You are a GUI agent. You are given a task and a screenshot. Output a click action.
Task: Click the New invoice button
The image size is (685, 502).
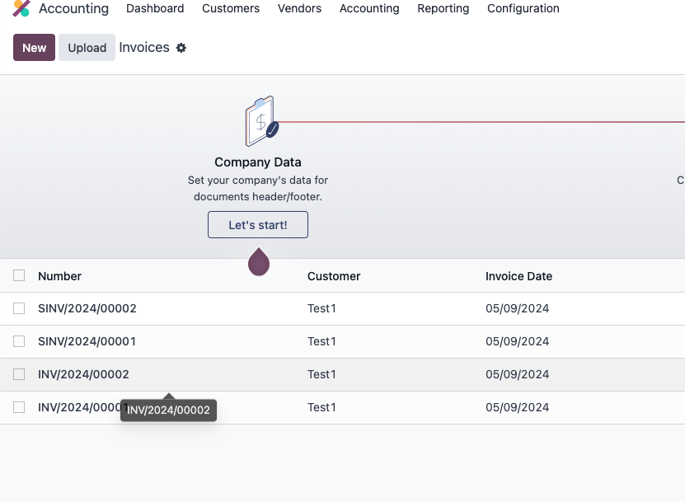[x=34, y=47]
